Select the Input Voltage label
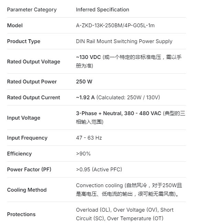219x223 pixels. click(24, 118)
